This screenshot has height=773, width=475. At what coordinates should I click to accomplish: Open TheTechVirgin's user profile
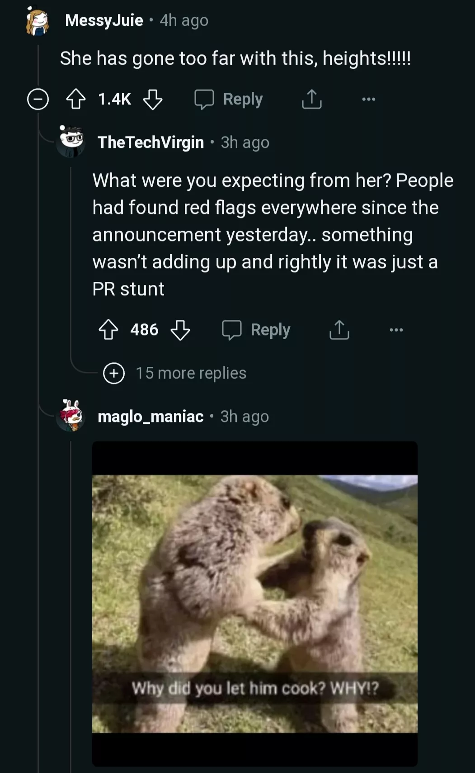click(151, 142)
